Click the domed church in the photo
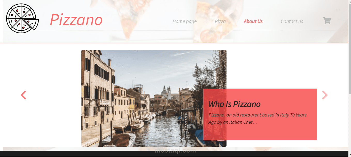 tap(166, 92)
